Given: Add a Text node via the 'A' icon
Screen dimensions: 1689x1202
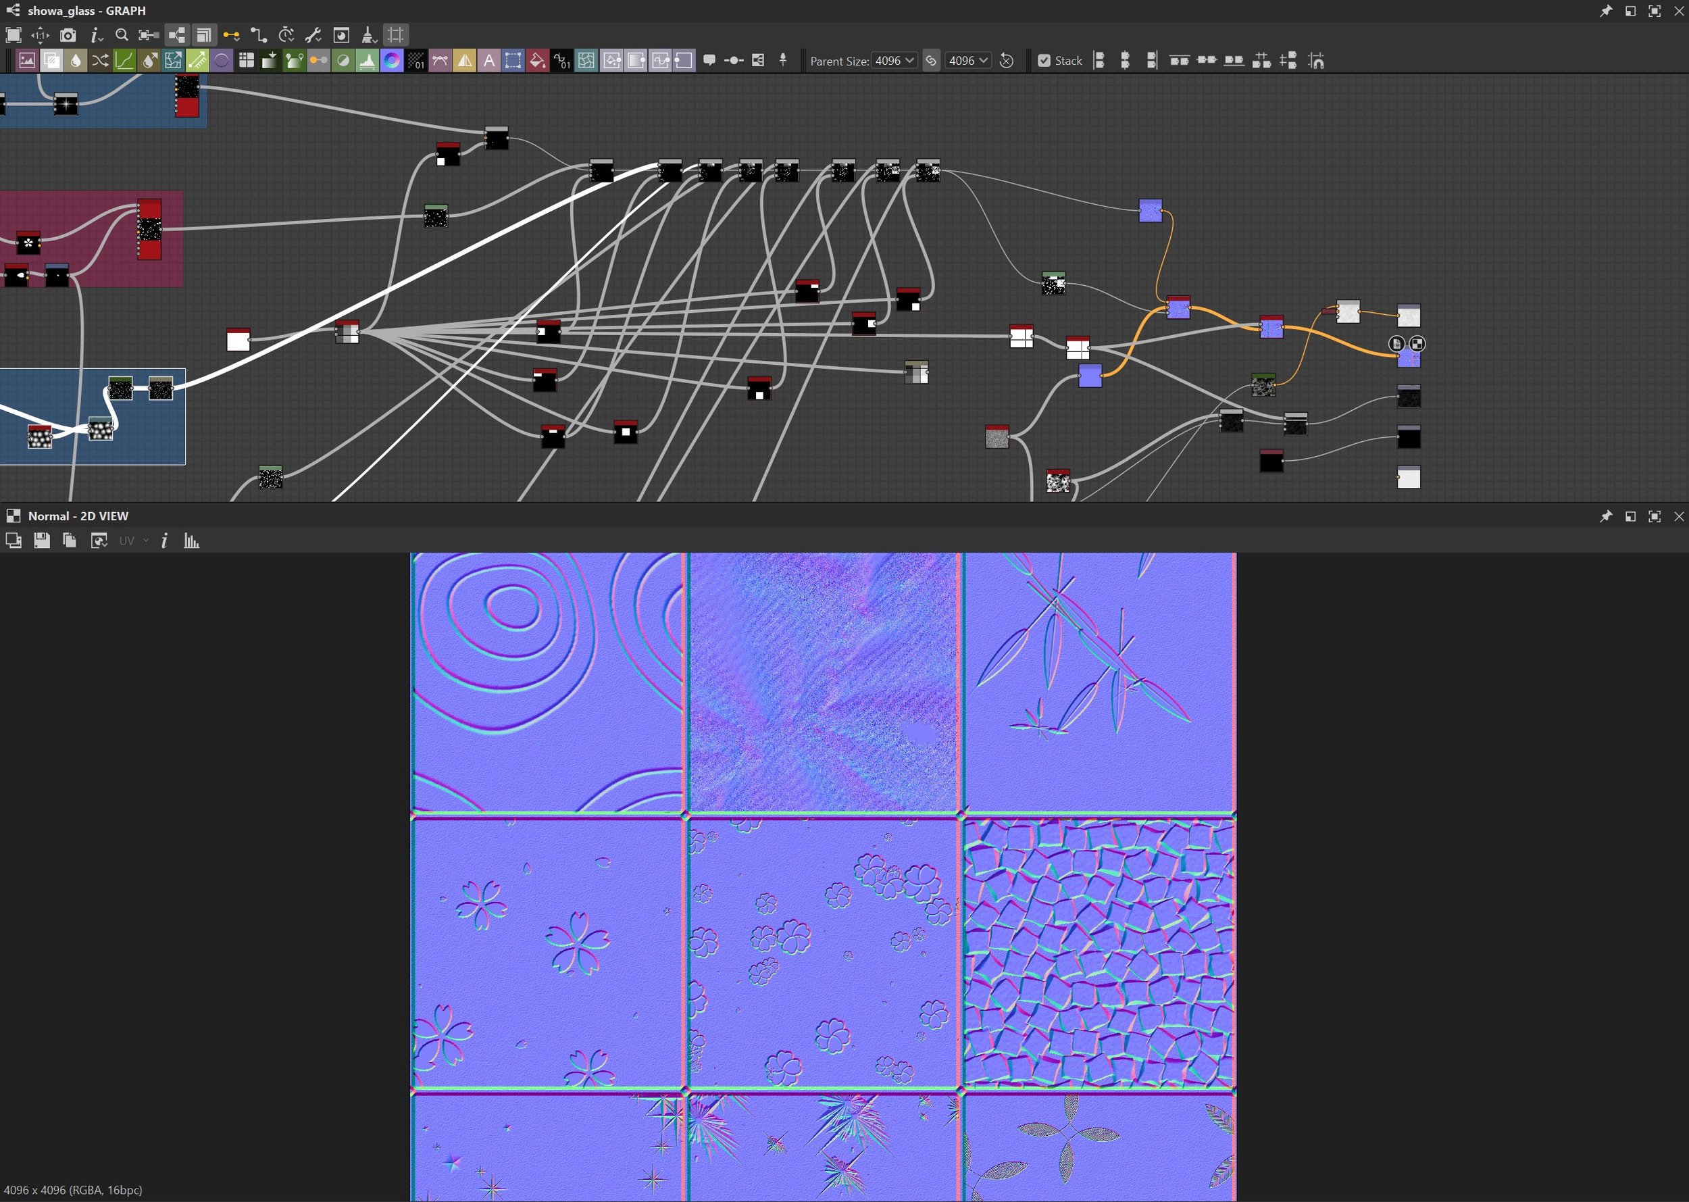Looking at the screenshot, I should coord(488,61).
